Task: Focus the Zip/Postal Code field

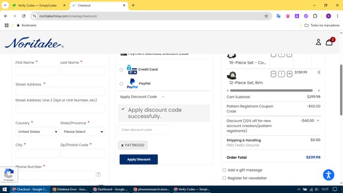Action: [83, 154]
